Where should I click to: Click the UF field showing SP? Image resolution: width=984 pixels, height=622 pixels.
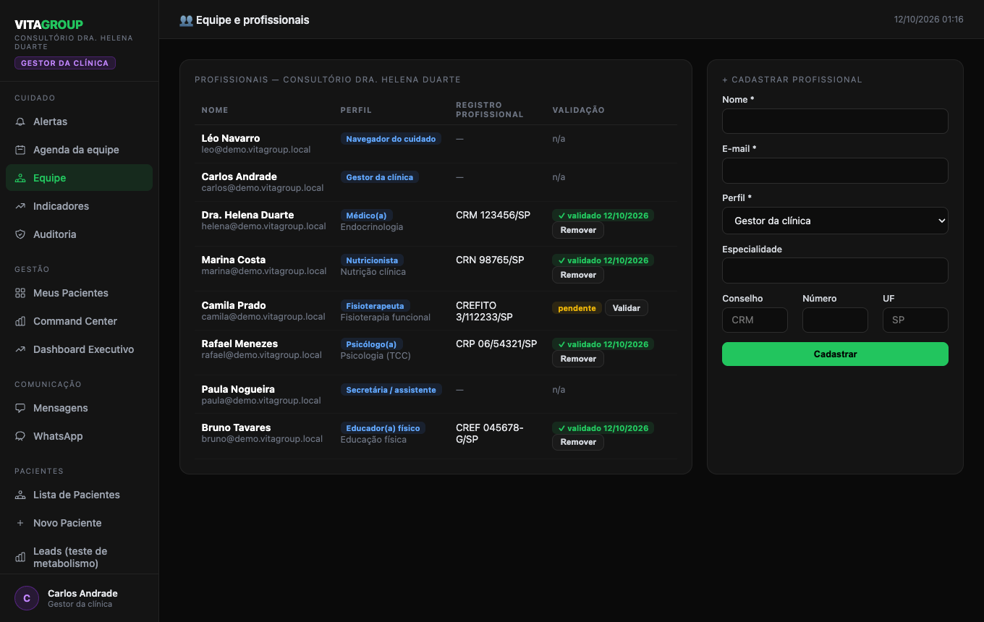tap(915, 320)
